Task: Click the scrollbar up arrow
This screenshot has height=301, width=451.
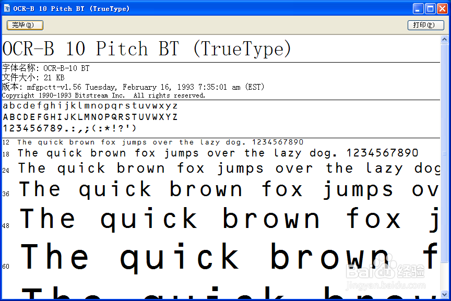Action: (444, 40)
